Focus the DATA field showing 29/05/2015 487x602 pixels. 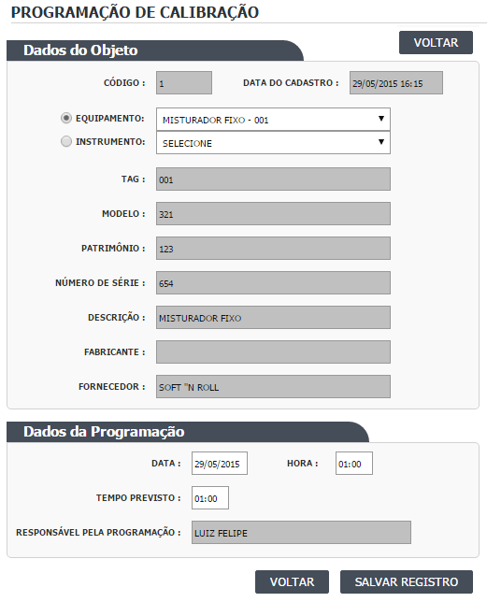click(x=220, y=464)
